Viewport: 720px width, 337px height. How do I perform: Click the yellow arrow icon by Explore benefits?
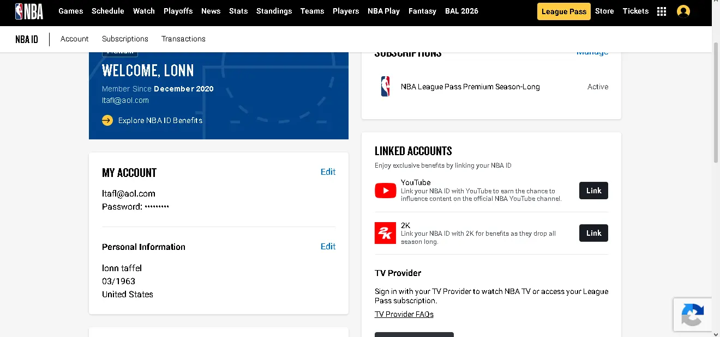click(x=107, y=120)
